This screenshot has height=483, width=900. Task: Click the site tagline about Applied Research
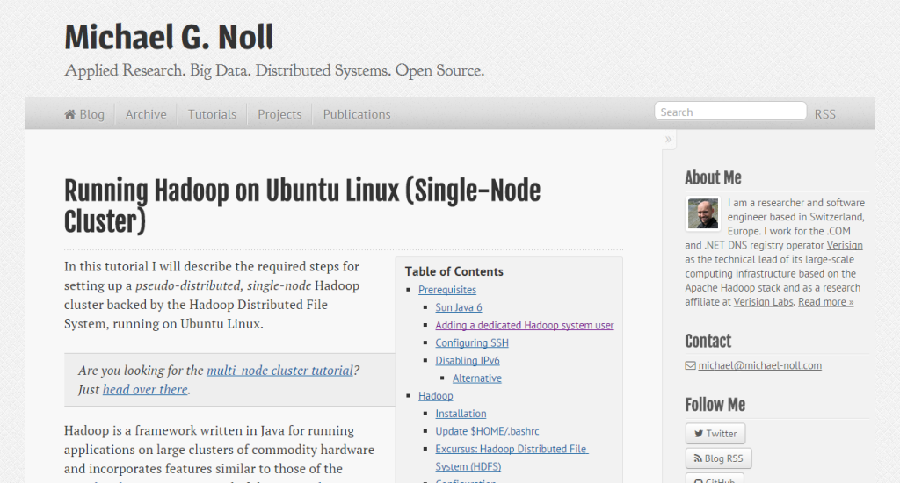coord(274,71)
